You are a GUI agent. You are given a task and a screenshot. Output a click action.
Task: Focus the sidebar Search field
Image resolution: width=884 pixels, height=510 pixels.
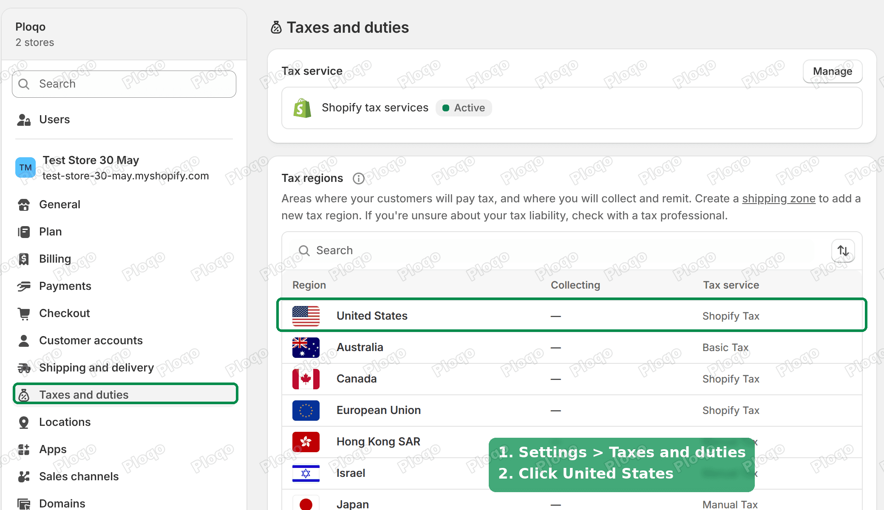coord(124,84)
